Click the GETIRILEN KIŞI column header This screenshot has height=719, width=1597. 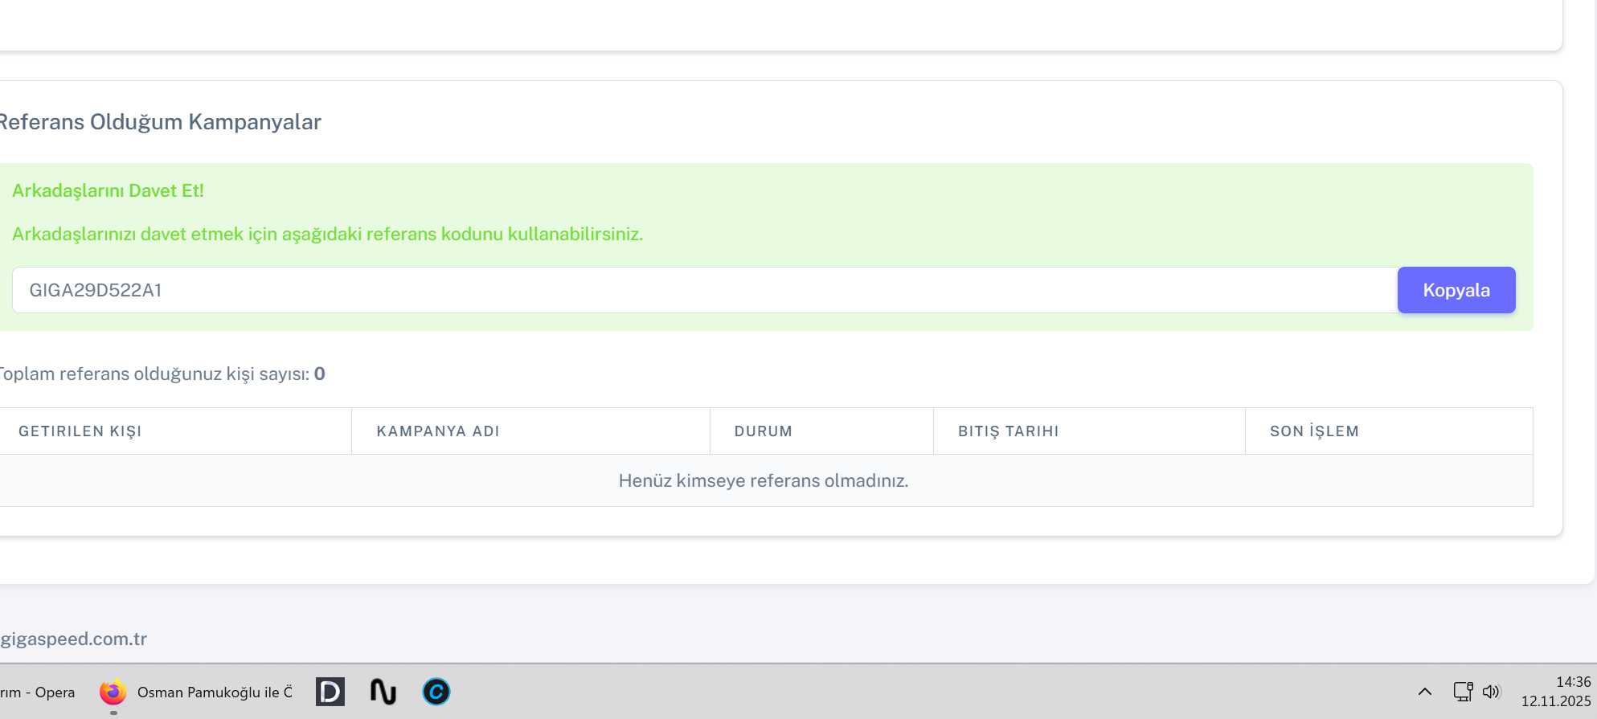80,431
